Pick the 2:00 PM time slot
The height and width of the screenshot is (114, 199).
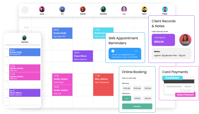tap(148, 98)
